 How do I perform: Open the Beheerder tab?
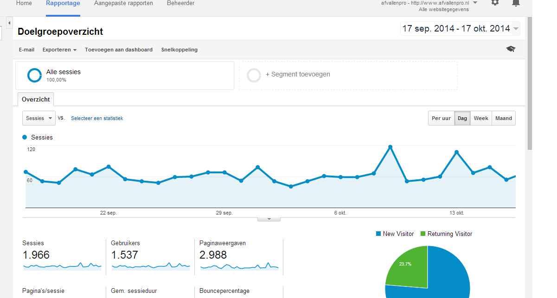pyautogui.click(x=181, y=3)
